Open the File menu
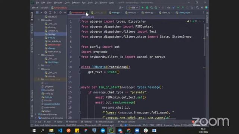Viewport: 239px width, 134px height. click(x=37, y=3)
